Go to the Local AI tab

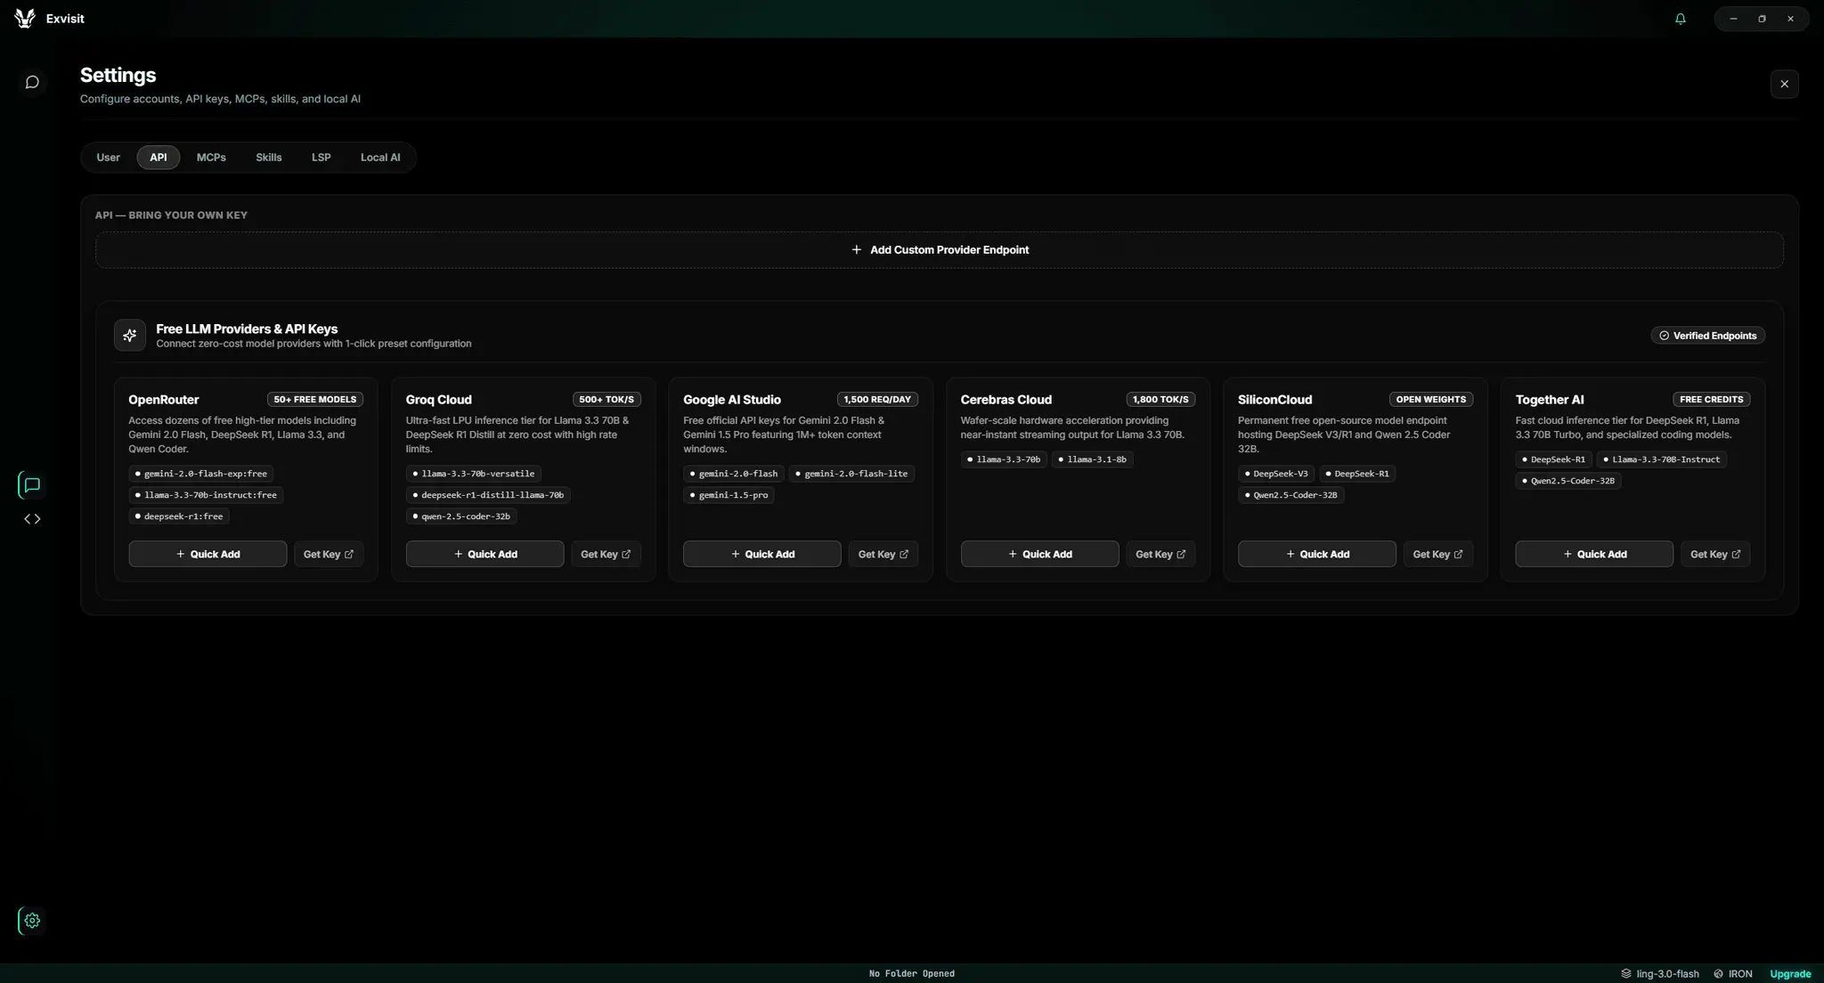(x=380, y=158)
